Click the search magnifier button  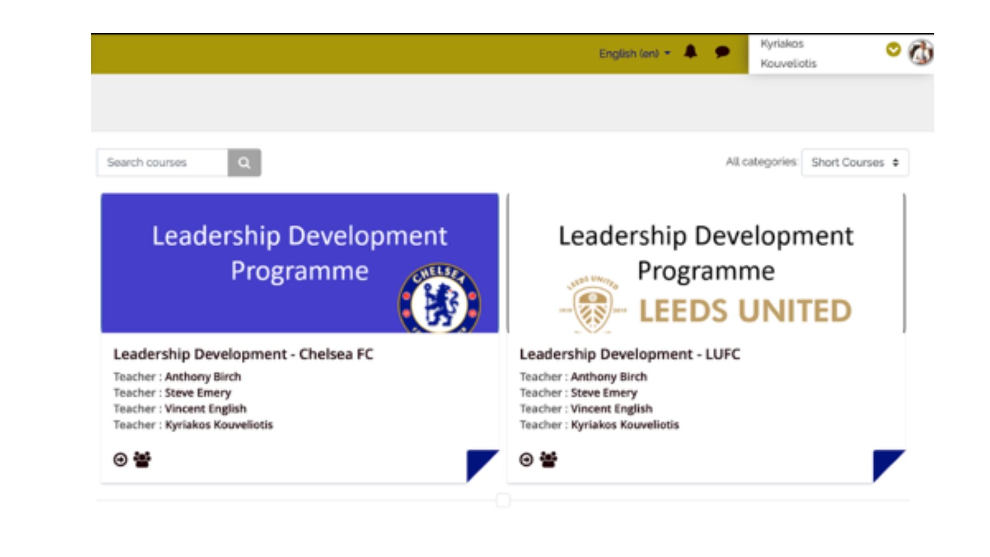(244, 162)
